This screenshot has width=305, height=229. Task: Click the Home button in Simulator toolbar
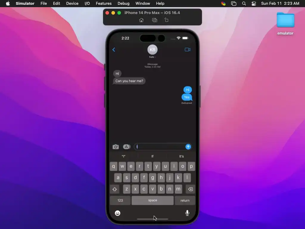coord(141,20)
